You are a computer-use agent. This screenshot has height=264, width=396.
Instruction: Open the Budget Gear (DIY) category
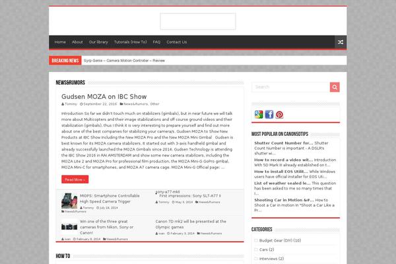pos(280,240)
